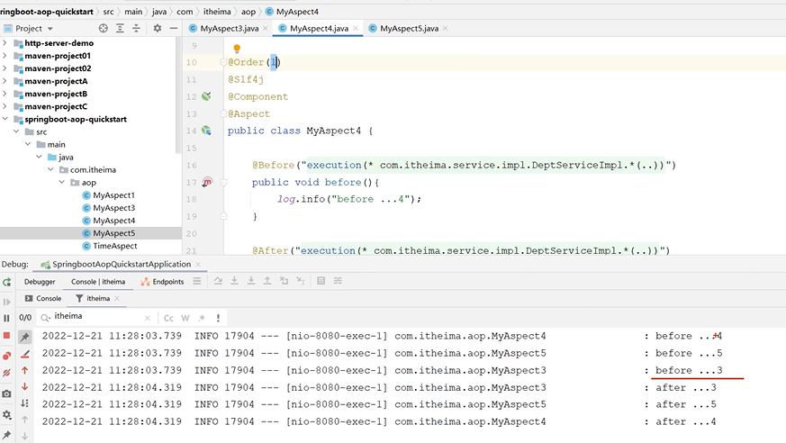Screen dimensions: 786x443
Task: Open MyAspect3.java editor tab
Action: pyautogui.click(x=224, y=29)
